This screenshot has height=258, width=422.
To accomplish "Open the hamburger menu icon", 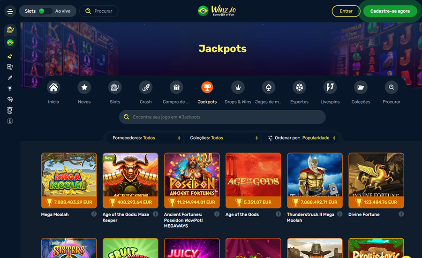I will (10, 11).
